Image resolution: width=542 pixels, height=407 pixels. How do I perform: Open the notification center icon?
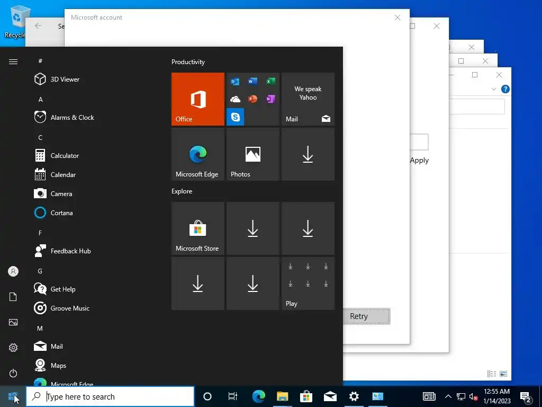click(526, 396)
